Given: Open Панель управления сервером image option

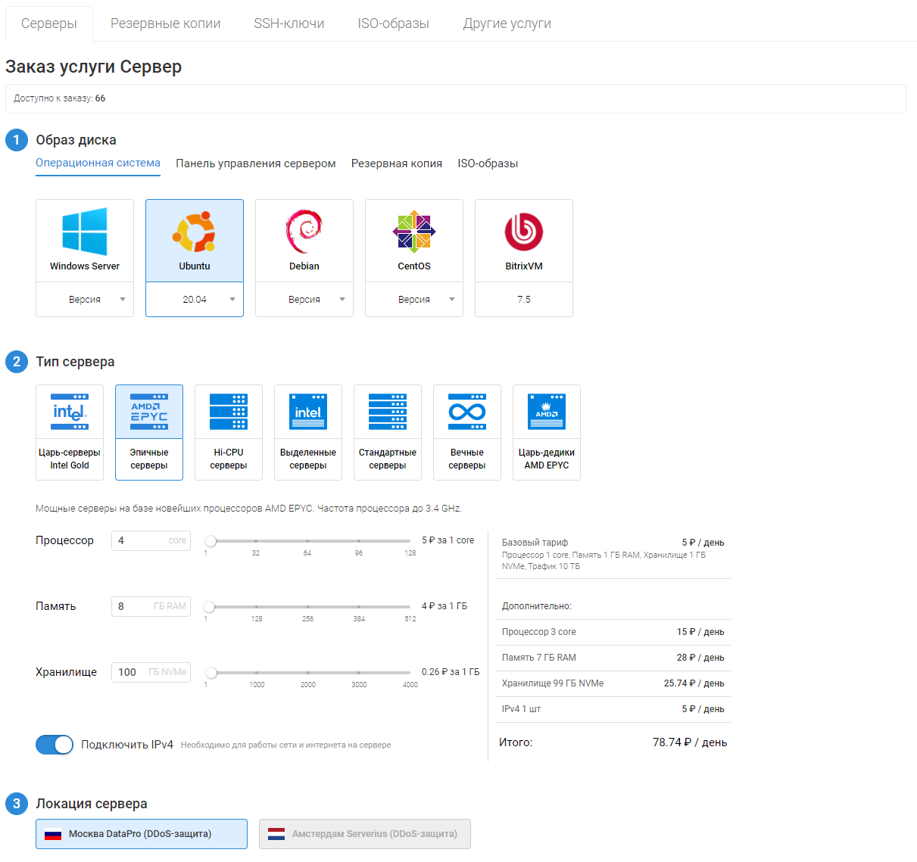Looking at the screenshot, I should 256,163.
